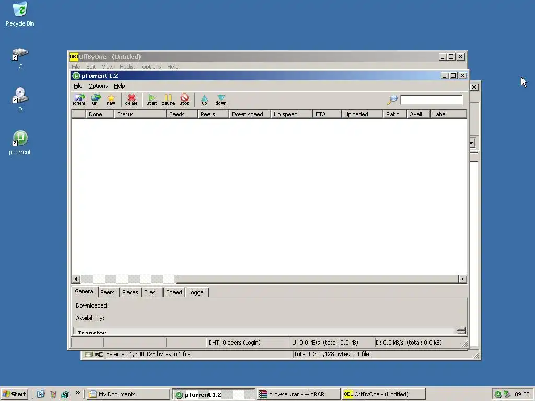The image size is (535, 401).
Task: Open the µTorrent Help menu
Action: coord(120,86)
